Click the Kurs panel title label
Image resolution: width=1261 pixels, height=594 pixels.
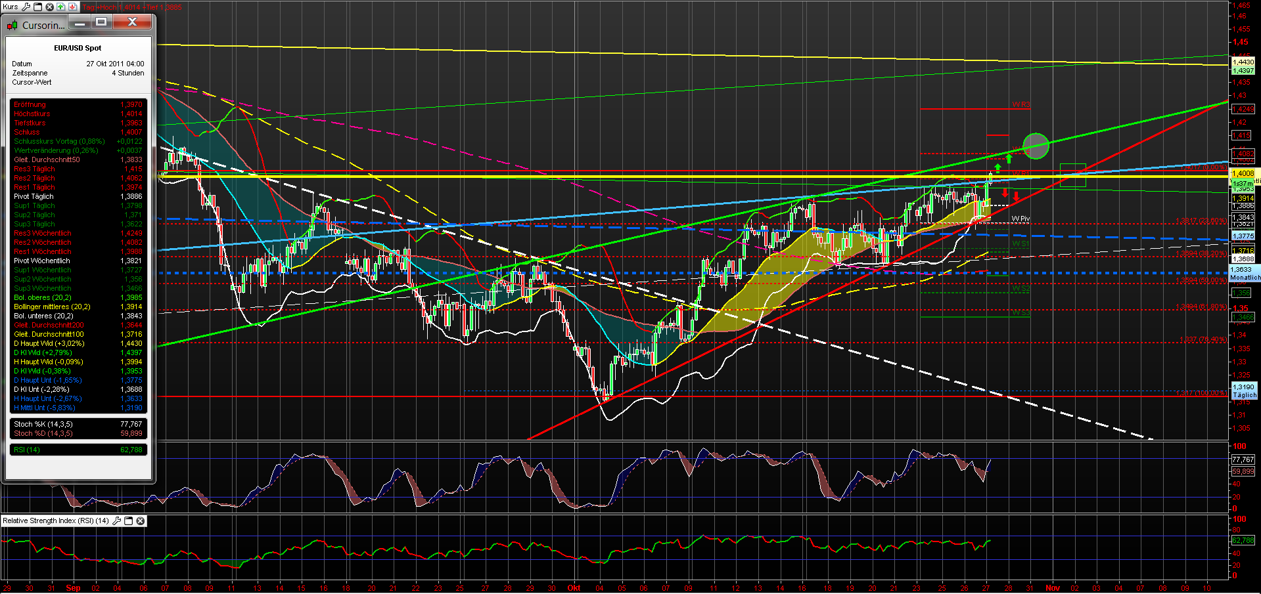point(11,7)
